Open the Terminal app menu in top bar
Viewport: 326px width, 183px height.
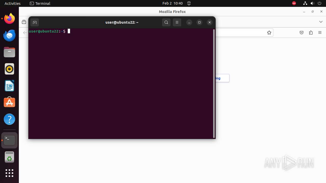[40, 3]
